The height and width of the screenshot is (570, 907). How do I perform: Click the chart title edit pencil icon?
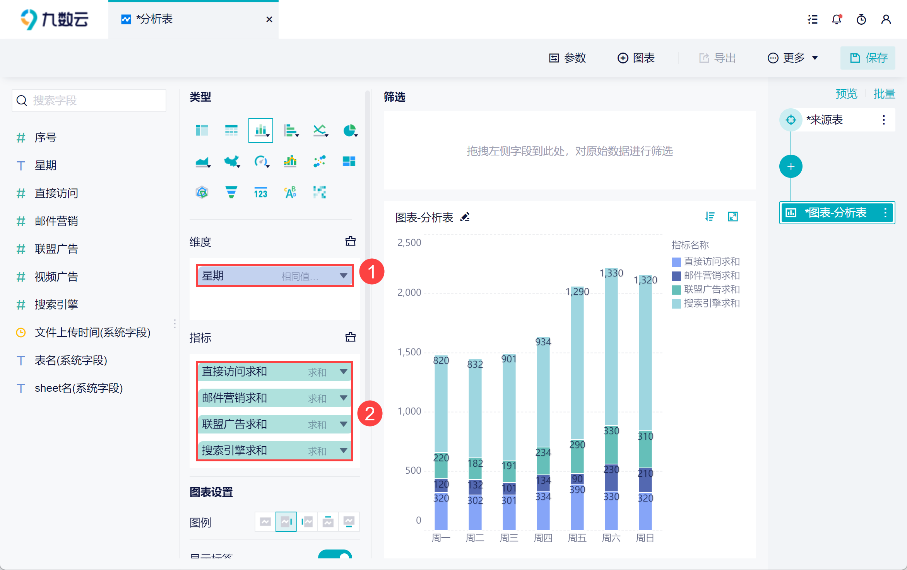click(465, 217)
